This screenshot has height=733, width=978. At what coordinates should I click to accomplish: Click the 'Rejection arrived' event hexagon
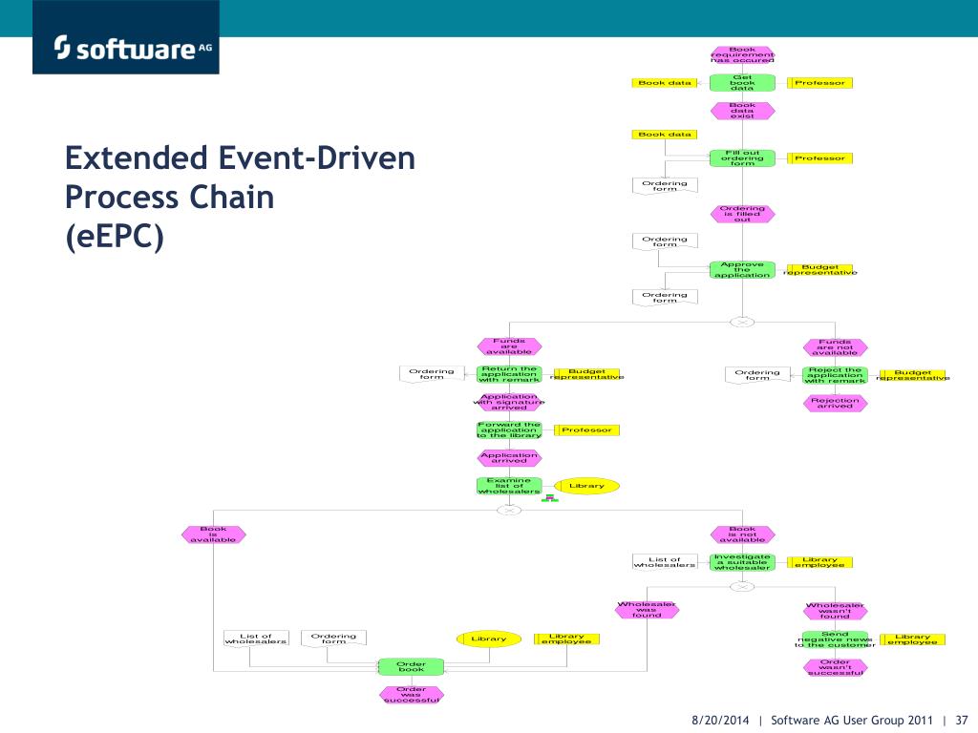point(835,404)
